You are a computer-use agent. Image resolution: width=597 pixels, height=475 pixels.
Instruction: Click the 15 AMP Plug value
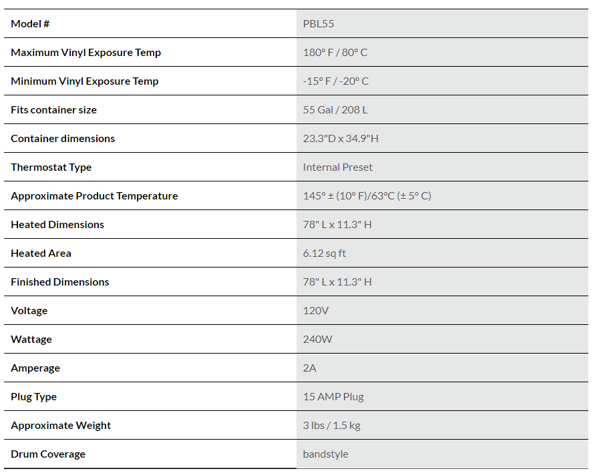click(x=333, y=397)
